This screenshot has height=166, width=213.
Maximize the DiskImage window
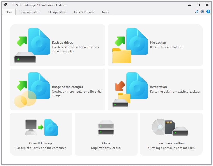[198, 5]
